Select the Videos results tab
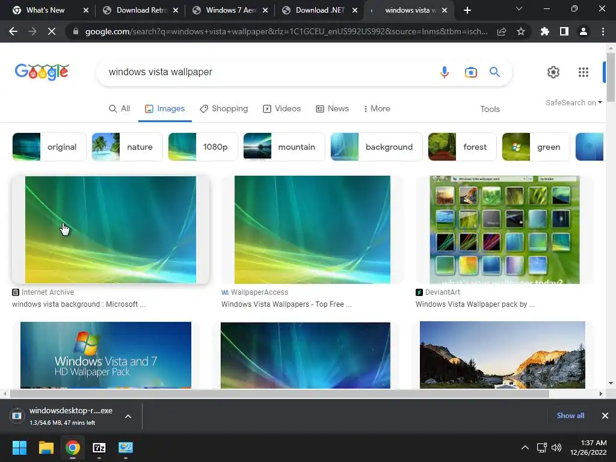Image resolution: width=616 pixels, height=462 pixels. 282,108
